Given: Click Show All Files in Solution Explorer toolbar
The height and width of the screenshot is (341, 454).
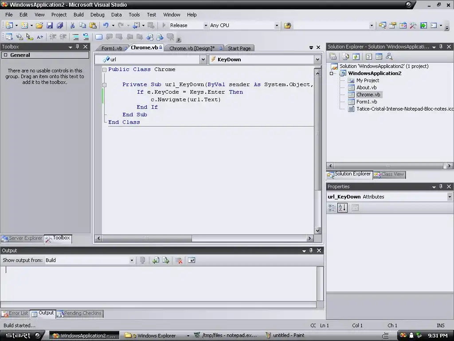Looking at the screenshot, I should pos(345,56).
